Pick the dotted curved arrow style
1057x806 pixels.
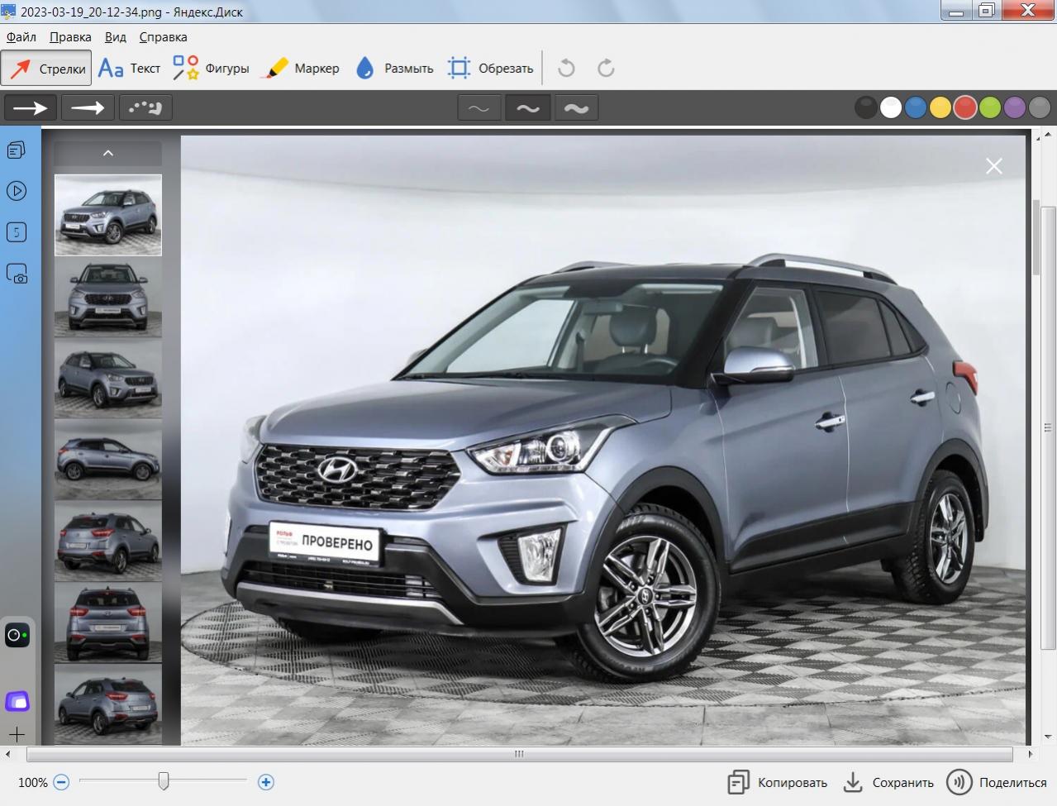(145, 107)
